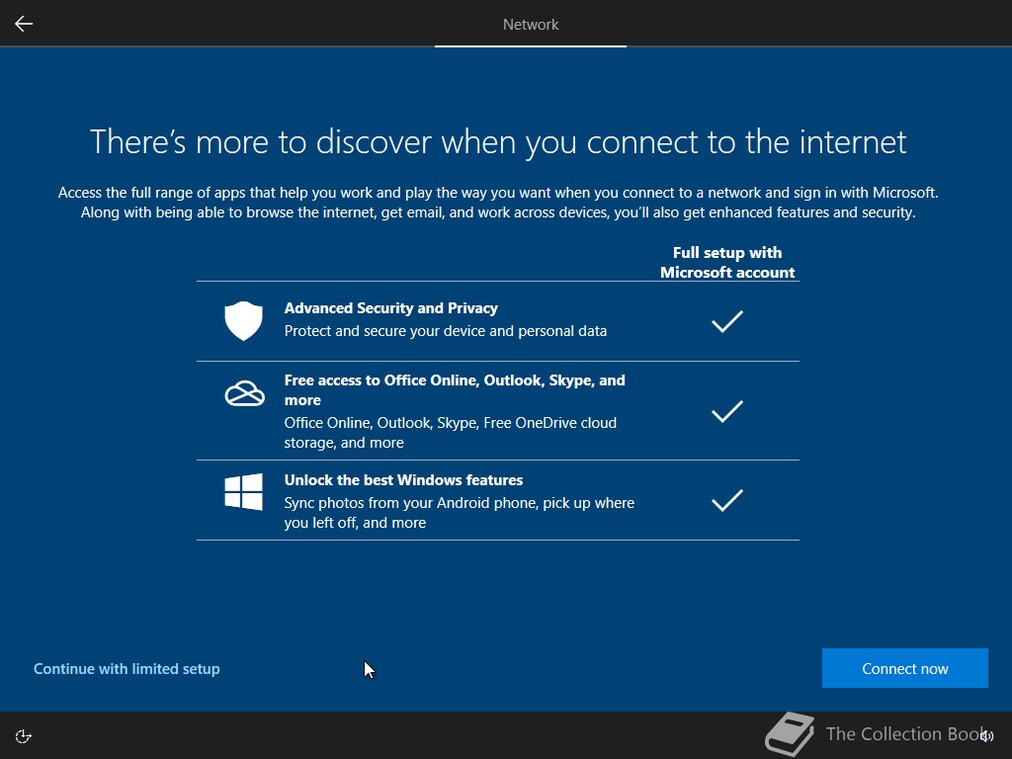Click the Unlock the best Windows features heading
The width and height of the screenshot is (1012, 759).
tap(403, 480)
